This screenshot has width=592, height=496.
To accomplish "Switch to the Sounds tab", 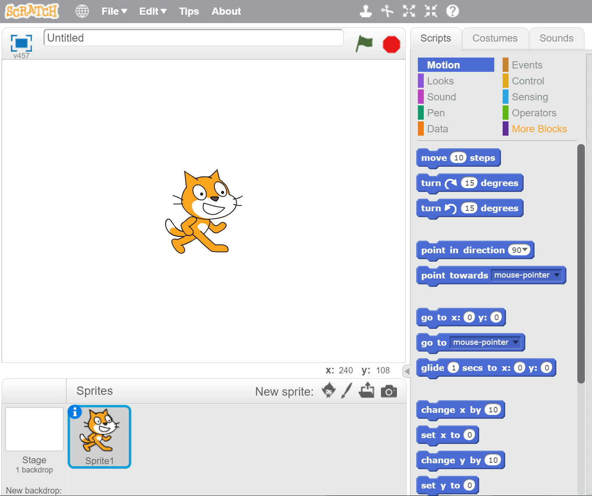I will click(556, 38).
